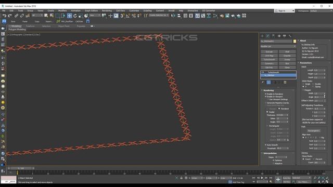
Task: Click the Play Animation button
Action: coord(262,178)
